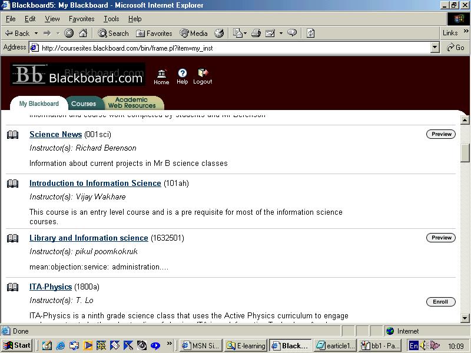471x353 pixels.
Task: Switch to Academic Web Resources tab
Action: point(132,102)
